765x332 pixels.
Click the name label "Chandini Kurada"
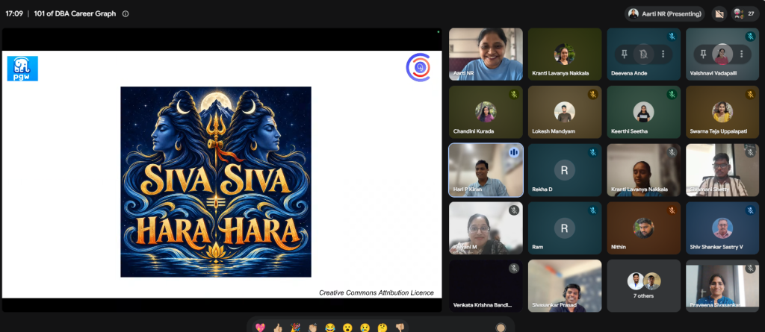tap(473, 131)
